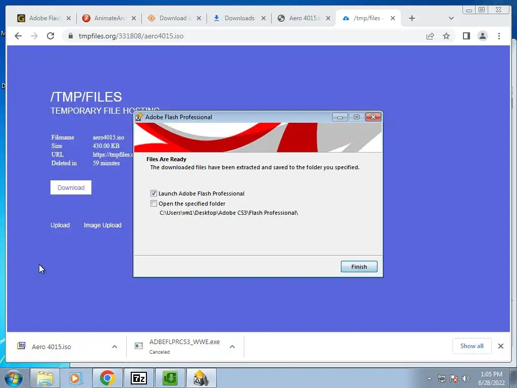This screenshot has width=517, height=388.
Task: Click the /TMP/FILES site heading
Action: (x=86, y=97)
